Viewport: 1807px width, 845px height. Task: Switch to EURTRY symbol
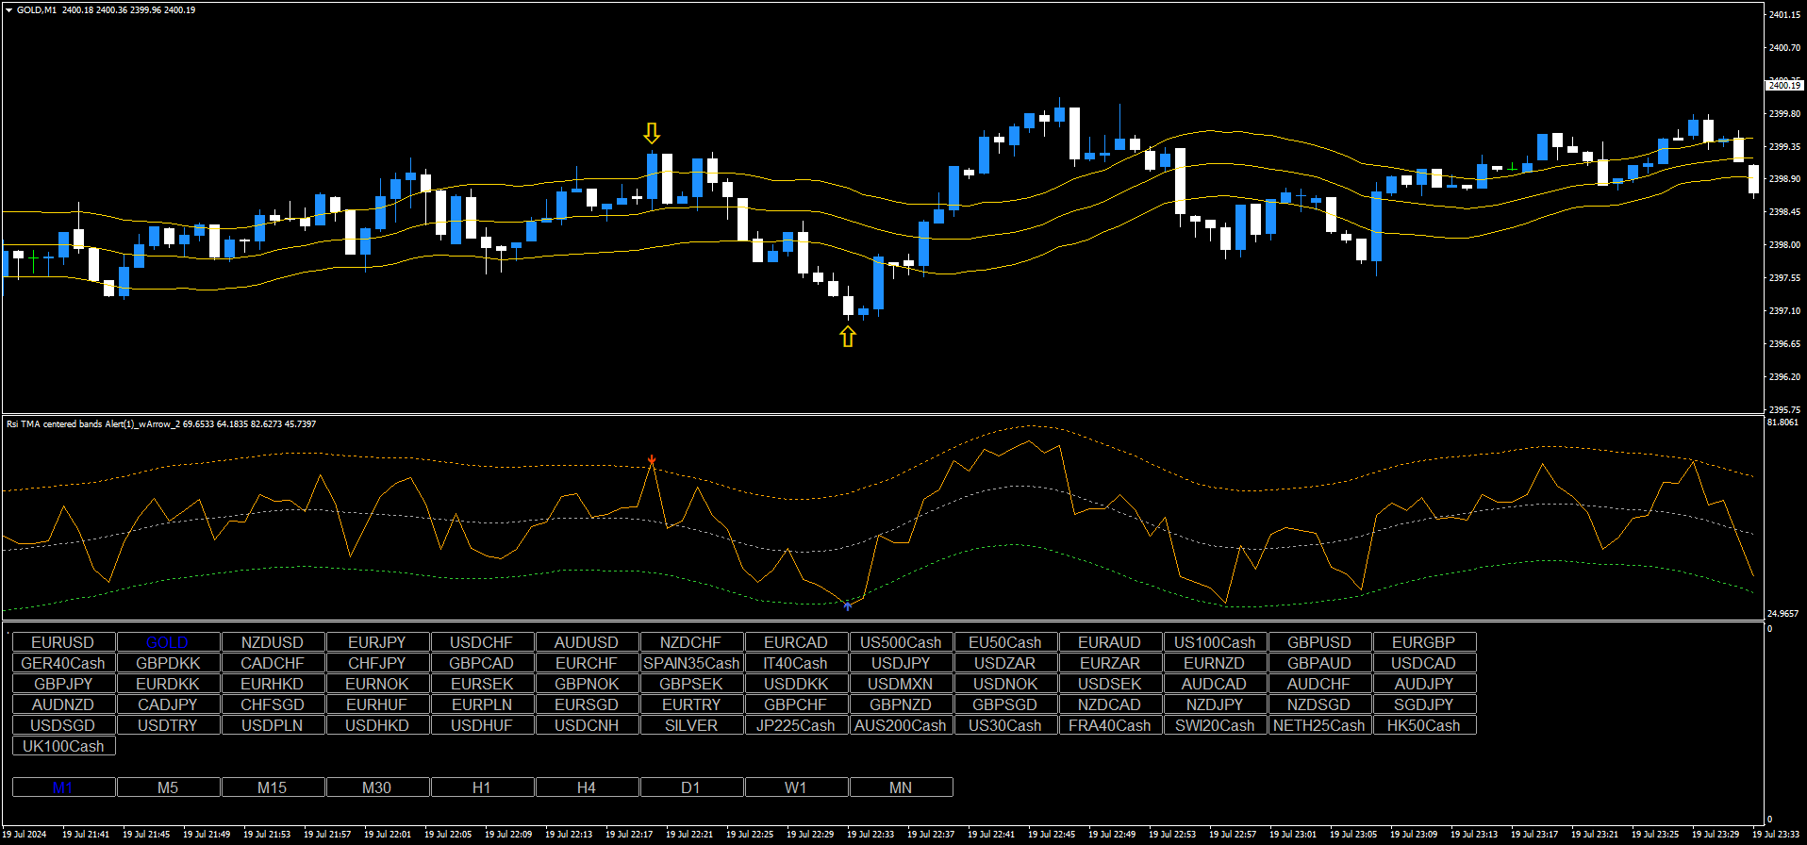click(691, 704)
